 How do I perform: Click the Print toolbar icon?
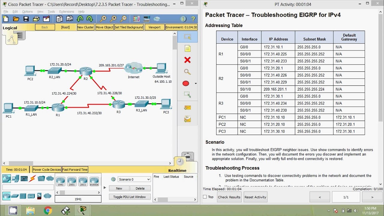[36, 19]
